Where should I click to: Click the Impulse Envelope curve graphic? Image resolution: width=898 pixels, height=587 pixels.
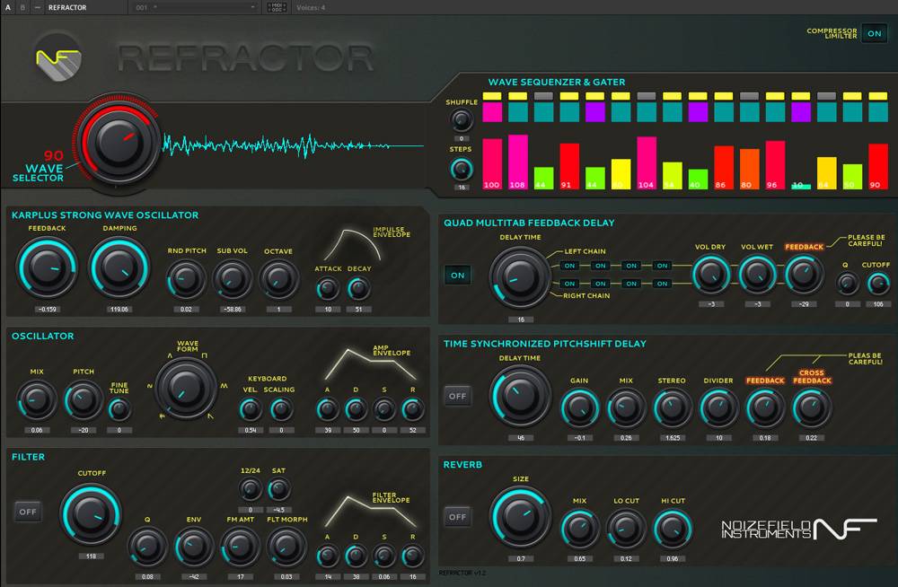point(352,245)
